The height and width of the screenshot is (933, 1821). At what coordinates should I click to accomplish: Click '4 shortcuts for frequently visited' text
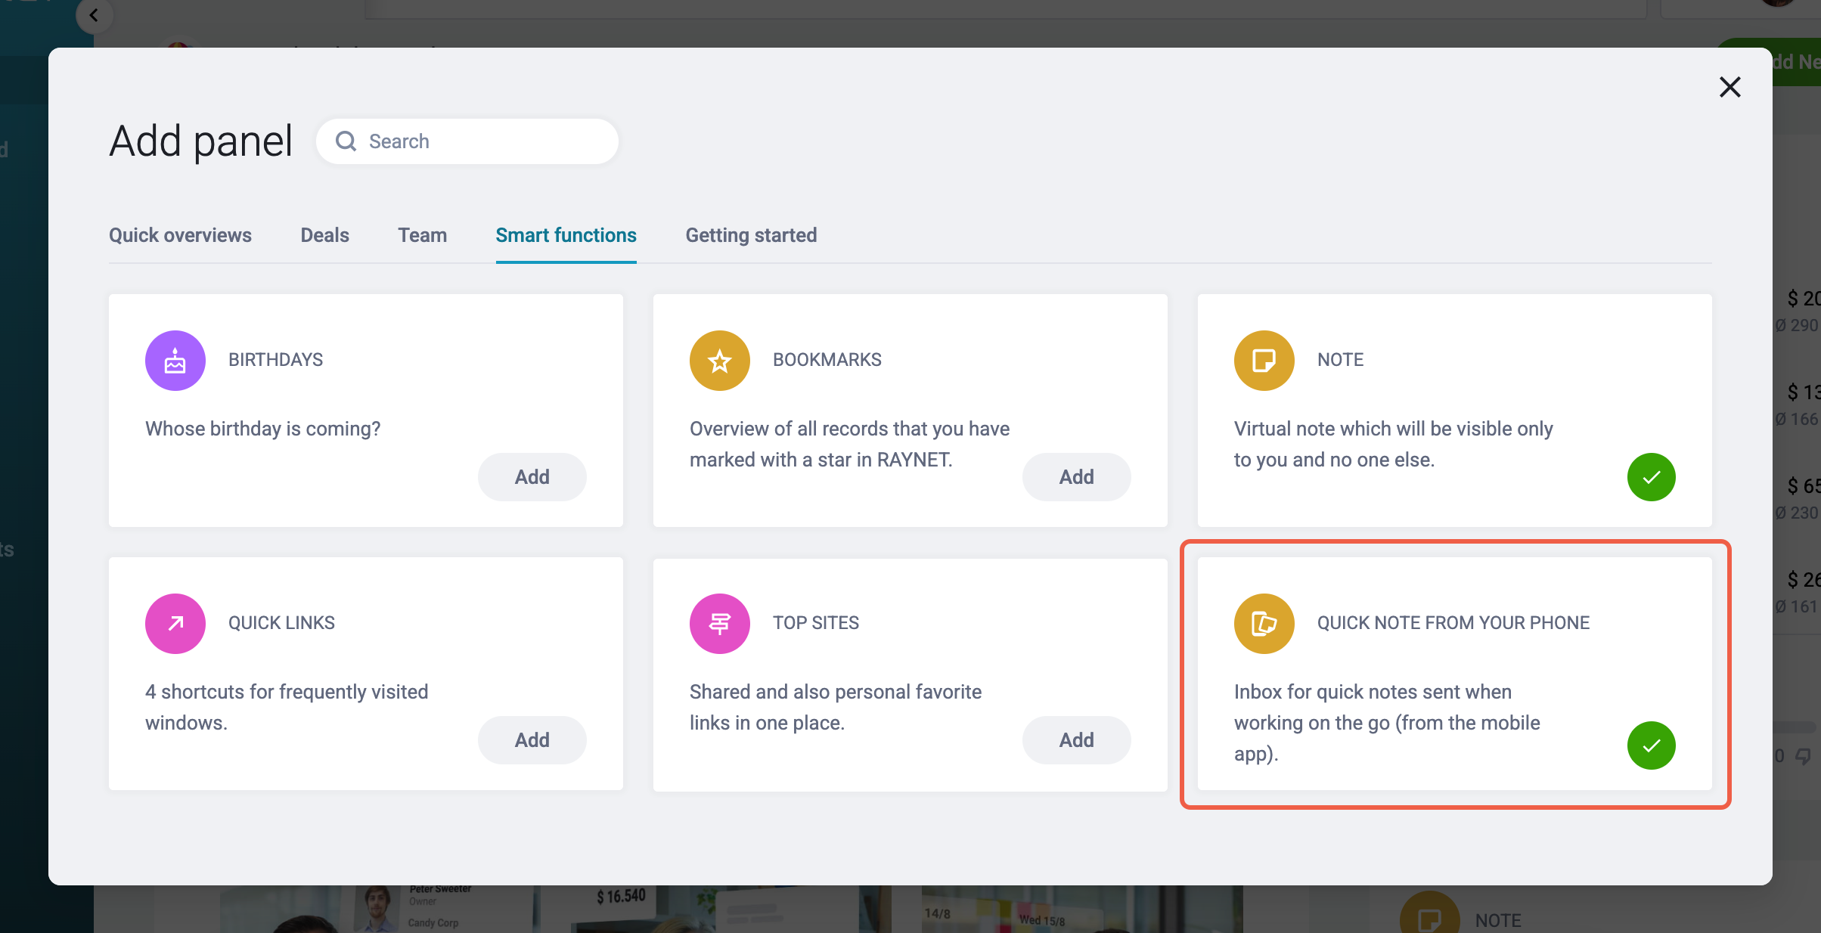click(287, 707)
